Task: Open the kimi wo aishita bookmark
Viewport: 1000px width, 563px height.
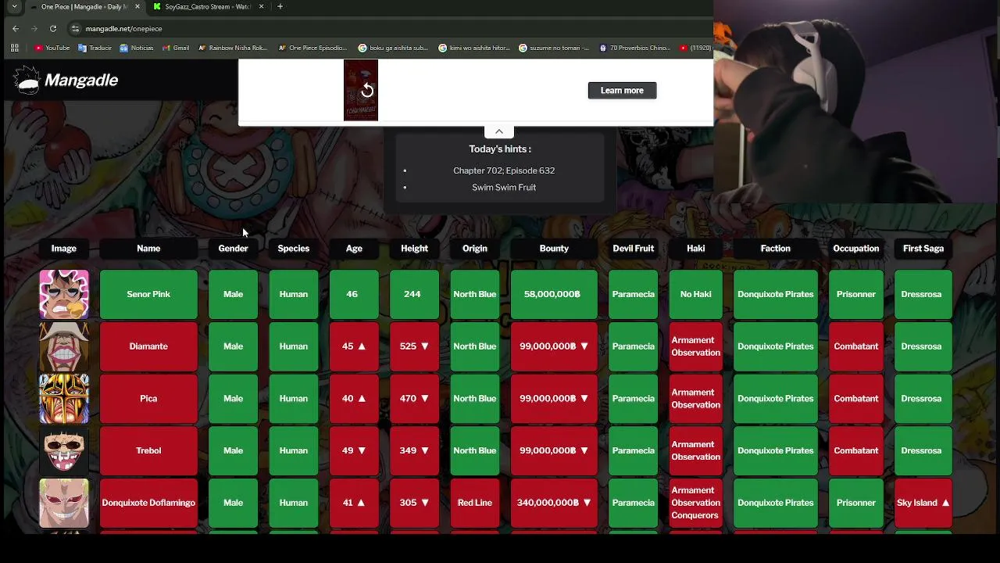Action: (473, 48)
